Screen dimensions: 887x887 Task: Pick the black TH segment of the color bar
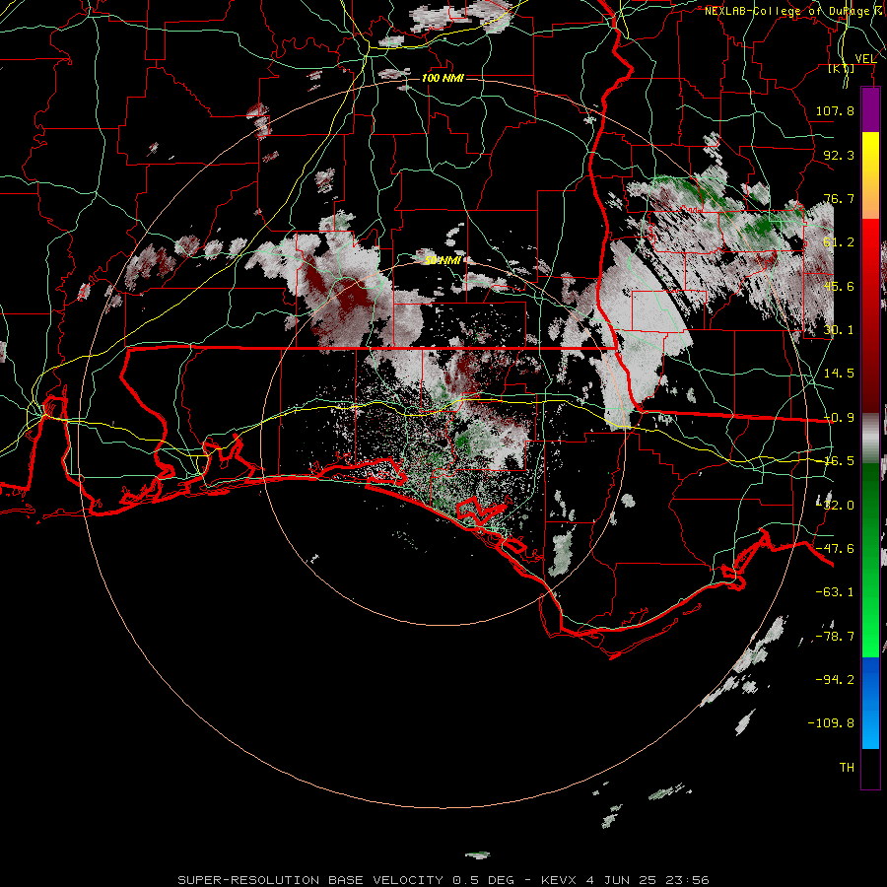click(x=870, y=768)
